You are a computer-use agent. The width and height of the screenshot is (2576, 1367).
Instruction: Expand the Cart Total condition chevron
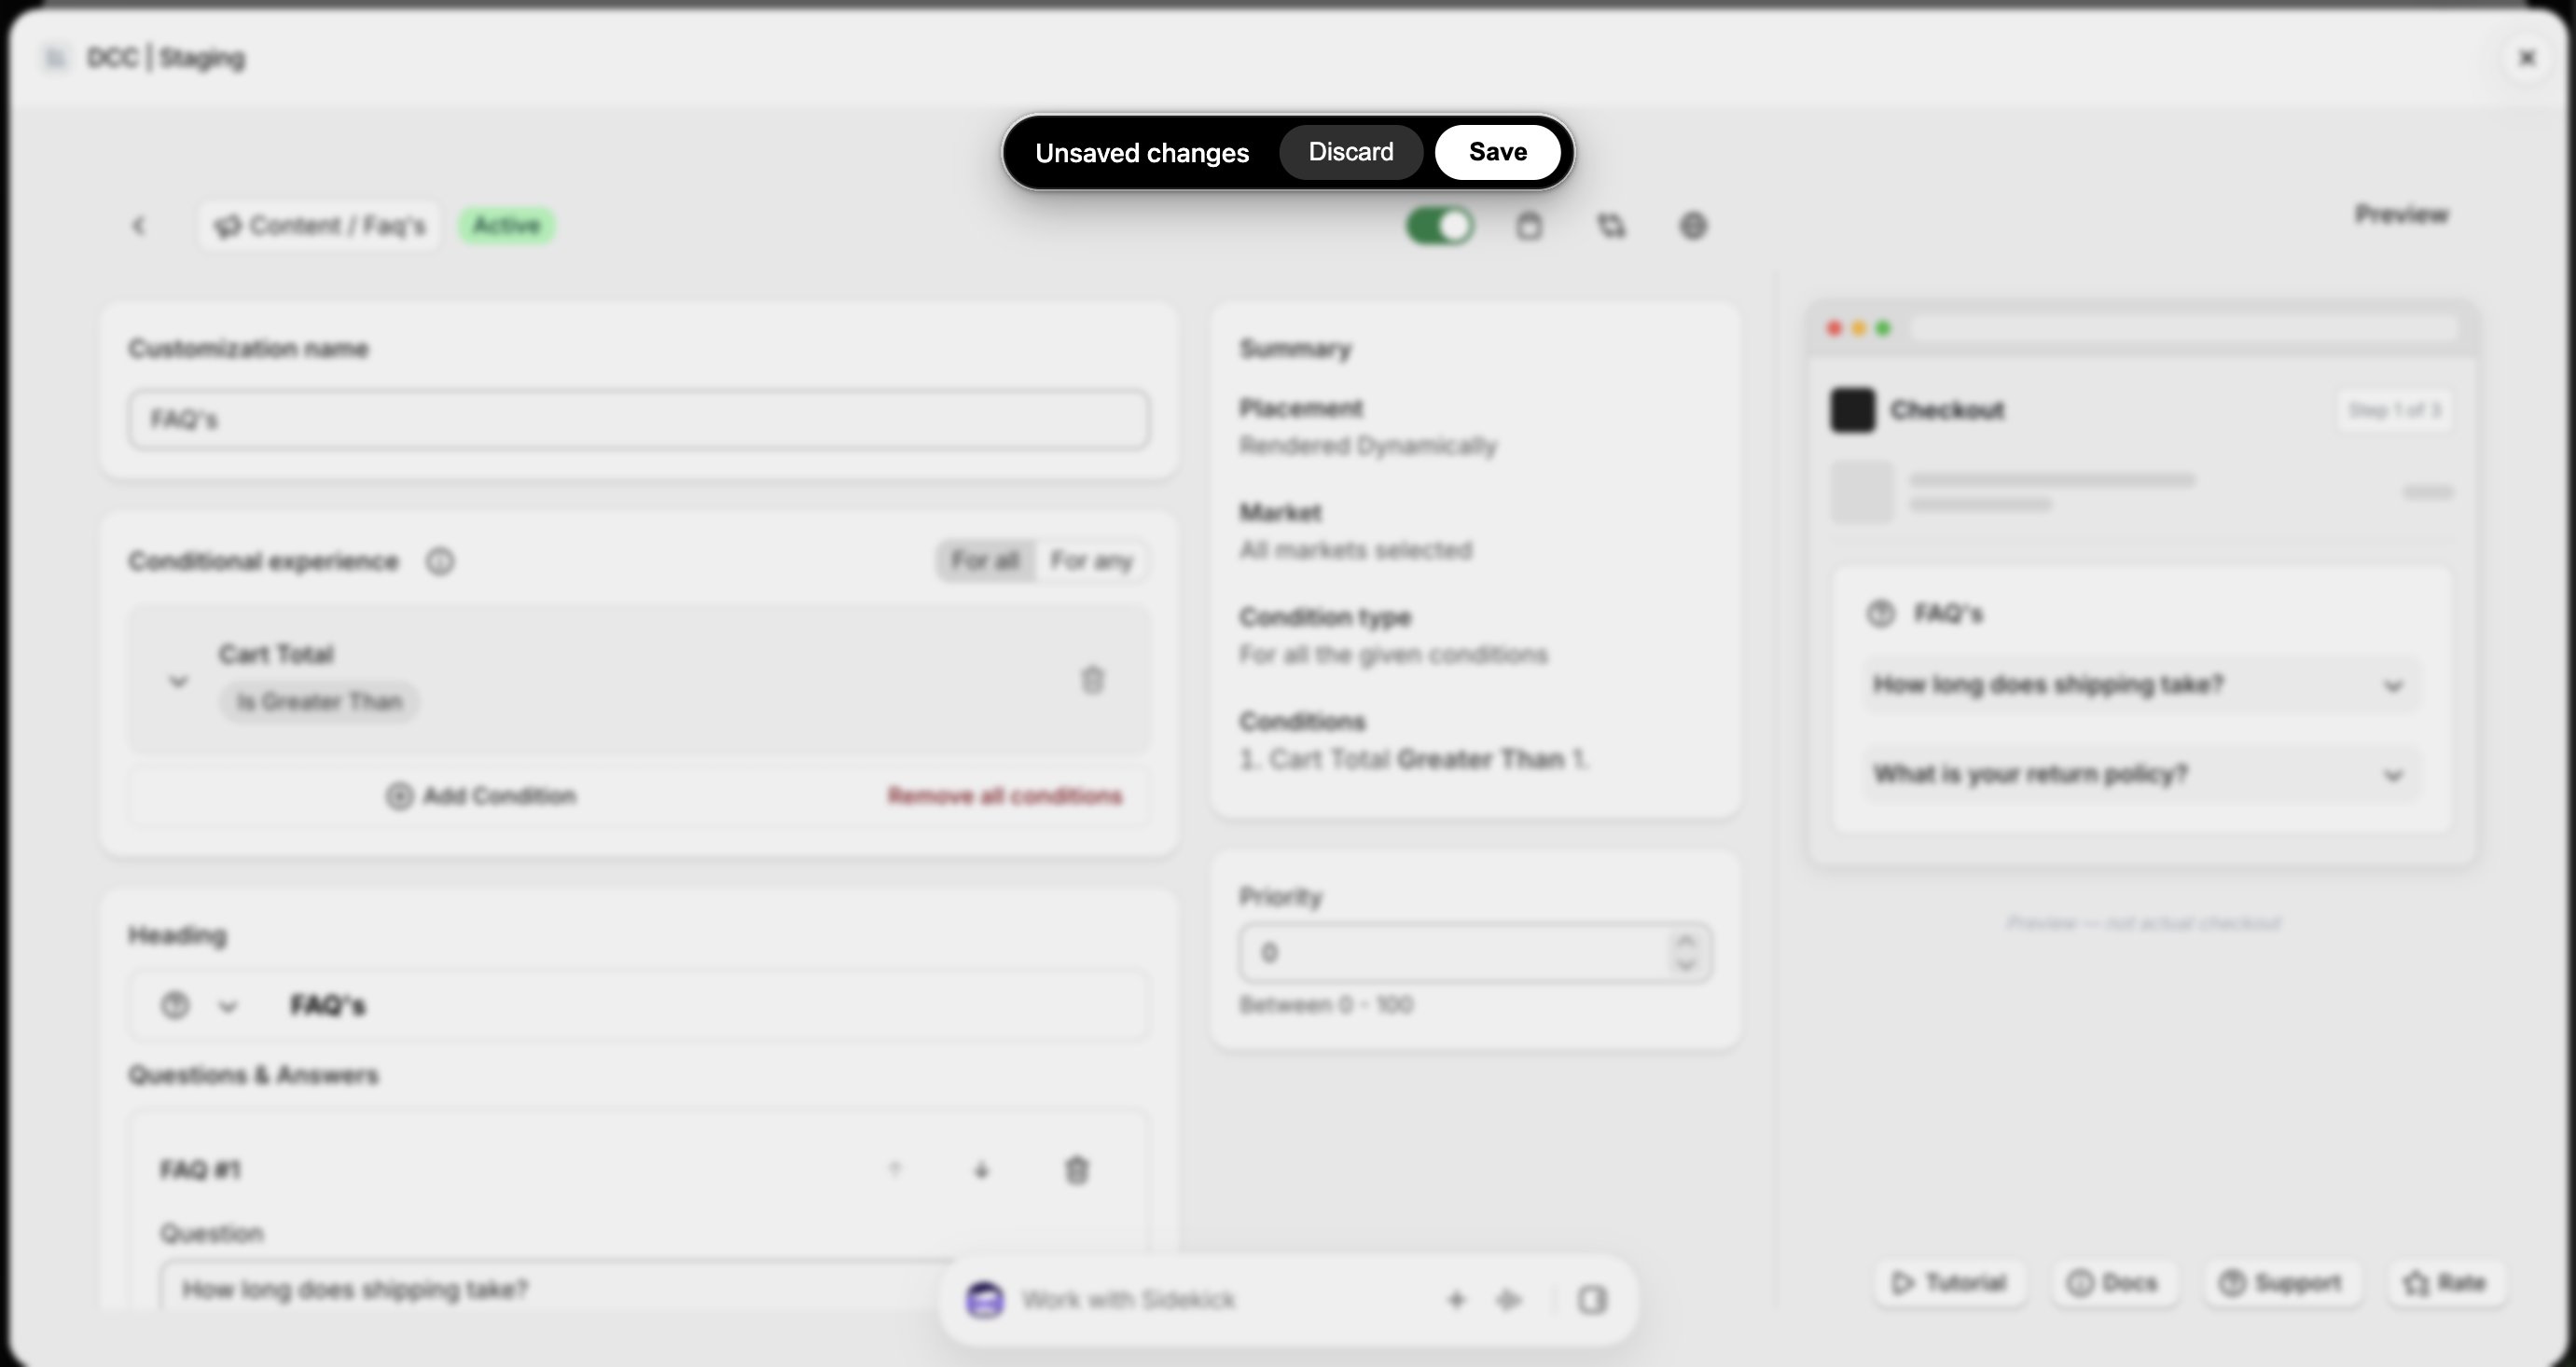click(x=178, y=681)
